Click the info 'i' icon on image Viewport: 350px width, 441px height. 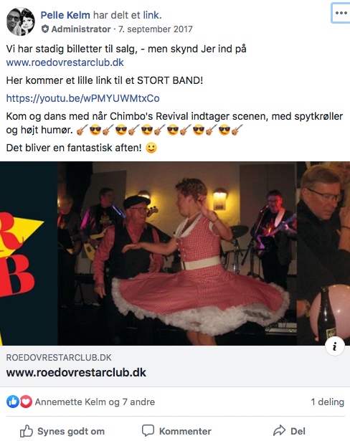point(335,346)
